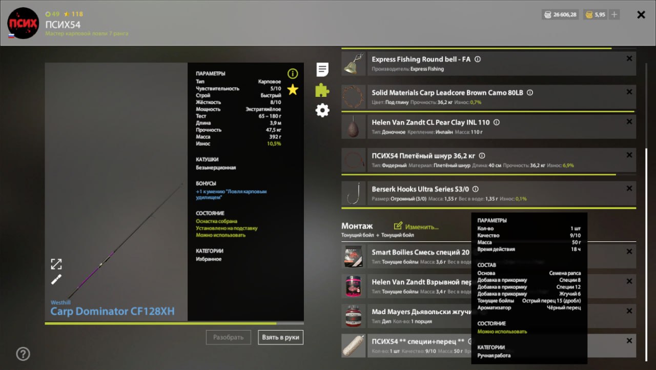Click the pink boilie jar thumbnail
The height and width of the screenshot is (370, 656).
pos(354,286)
